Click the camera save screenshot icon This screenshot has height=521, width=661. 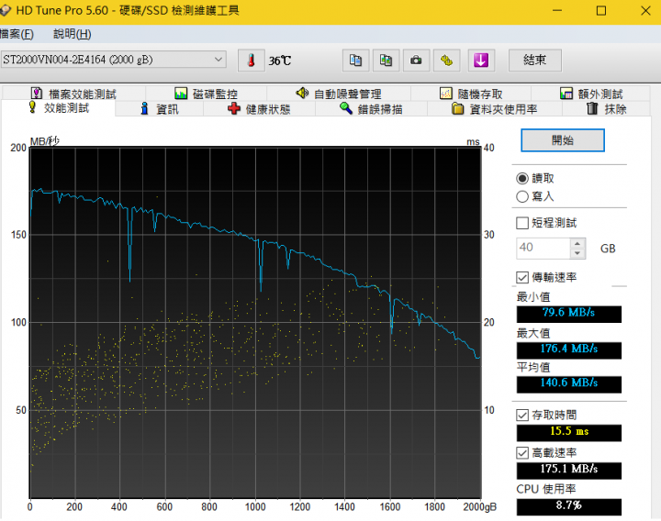coord(417,61)
